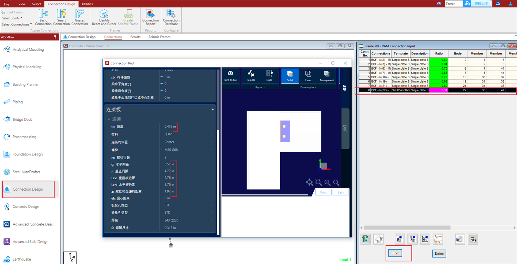Viewport: 517px width, 264px height.
Task: Click the Edit button
Action: coord(395,253)
